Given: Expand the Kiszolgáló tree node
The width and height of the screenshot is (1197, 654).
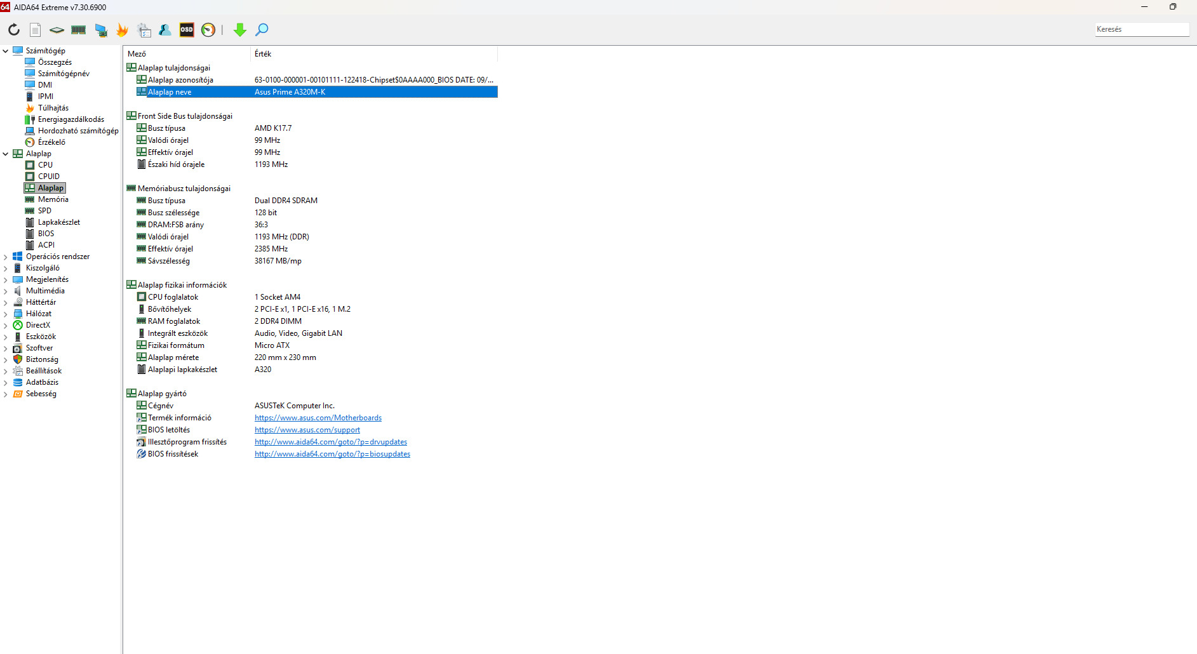Looking at the screenshot, I should [6, 268].
